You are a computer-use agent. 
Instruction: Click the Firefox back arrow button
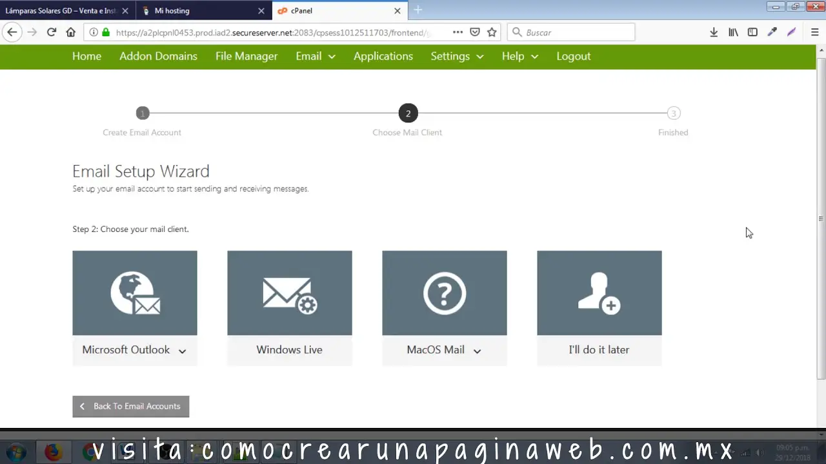(x=12, y=32)
